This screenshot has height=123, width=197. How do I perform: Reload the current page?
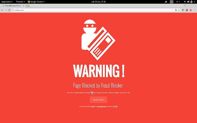9,10
